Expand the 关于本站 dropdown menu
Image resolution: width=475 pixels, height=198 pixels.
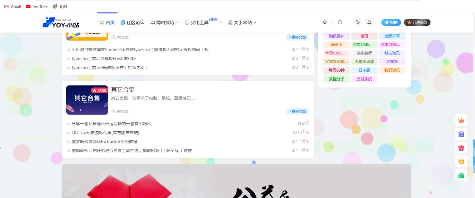tap(242, 22)
